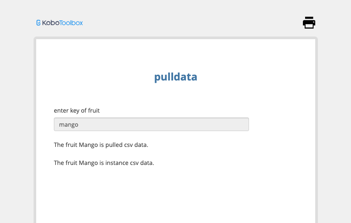351x223 pixels.
Task: Click the word "pulled" in first note
Action: pyautogui.click(x=114, y=144)
